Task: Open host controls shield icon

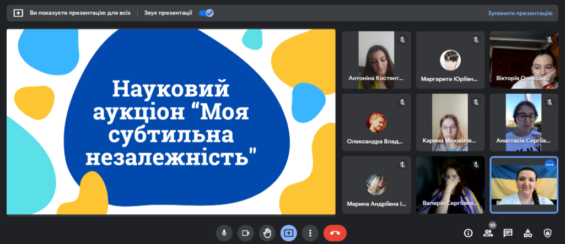Action: 547,233
